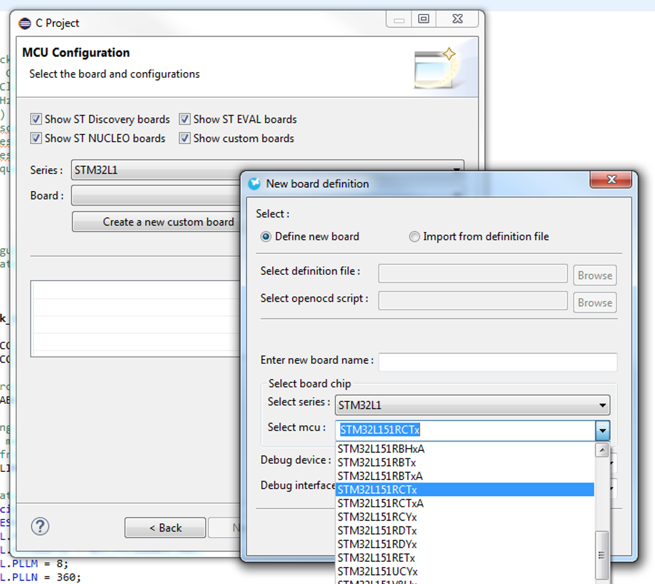This screenshot has height=584, width=655.
Task: Toggle Show ST EVAL boards checkbox
Action: 185,119
